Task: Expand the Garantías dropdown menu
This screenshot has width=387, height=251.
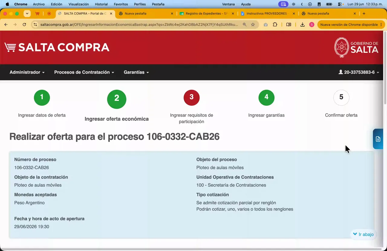Action: (136, 72)
